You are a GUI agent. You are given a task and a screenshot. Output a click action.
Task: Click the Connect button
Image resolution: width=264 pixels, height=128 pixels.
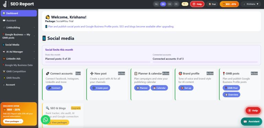tap(54, 88)
